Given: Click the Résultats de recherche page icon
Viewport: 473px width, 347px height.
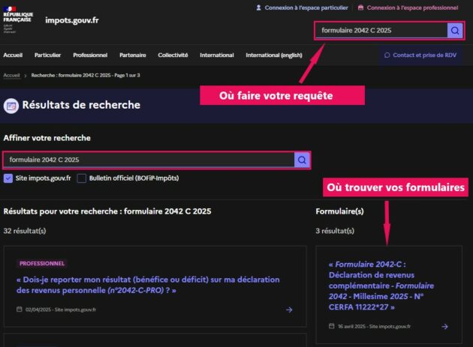Looking at the screenshot, I should point(11,106).
